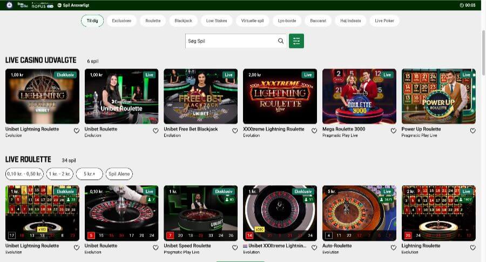Favorite Unibet Free Bet Blackjack
The height and width of the screenshot is (262, 486).
click(x=235, y=131)
